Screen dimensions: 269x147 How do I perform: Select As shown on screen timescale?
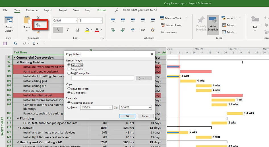pos(69,103)
